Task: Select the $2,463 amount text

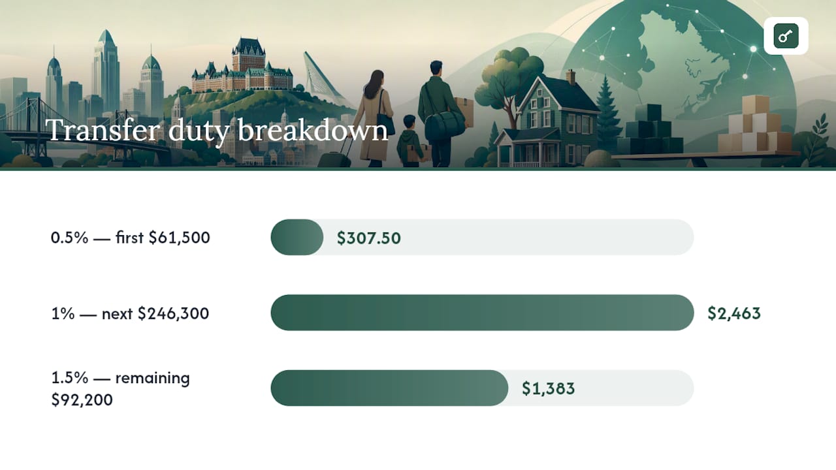Action: [734, 313]
